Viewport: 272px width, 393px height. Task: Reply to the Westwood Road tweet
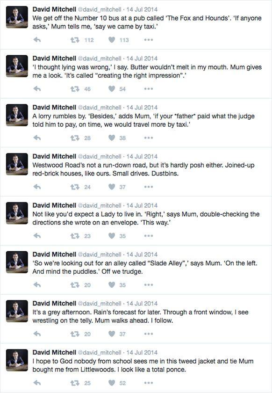coord(37,187)
